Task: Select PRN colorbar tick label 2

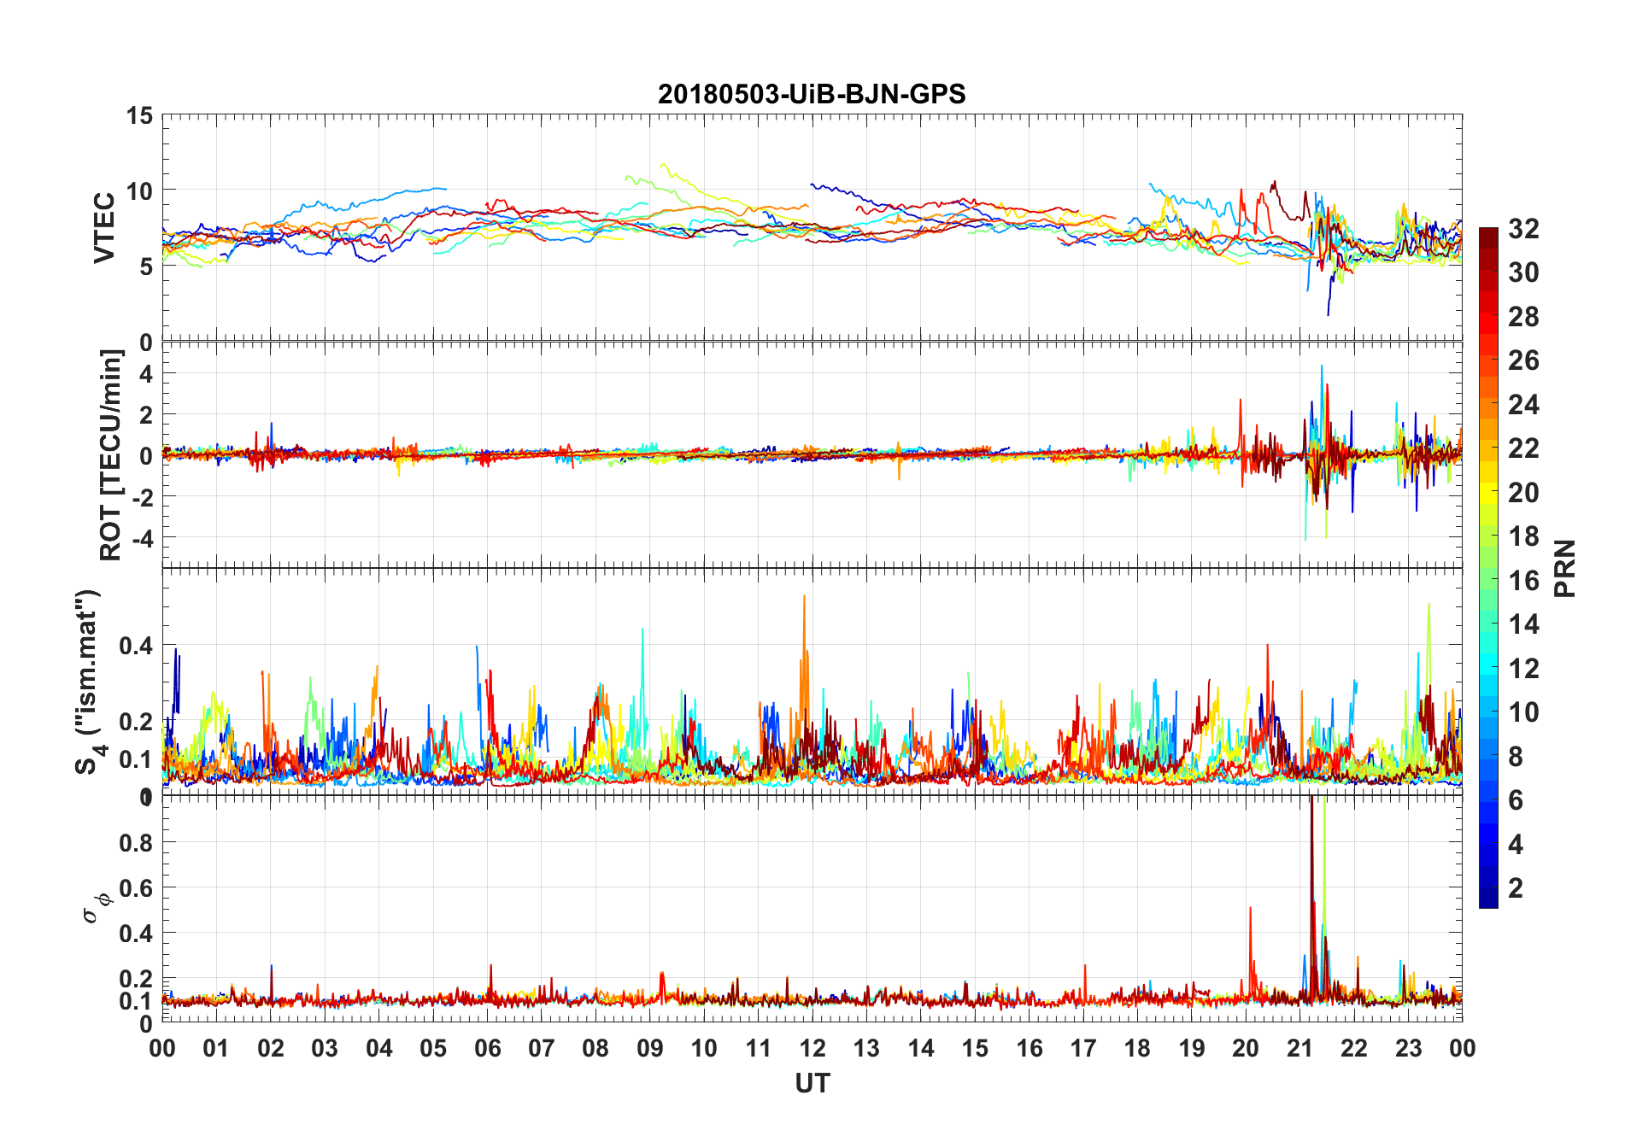Action: [1516, 888]
